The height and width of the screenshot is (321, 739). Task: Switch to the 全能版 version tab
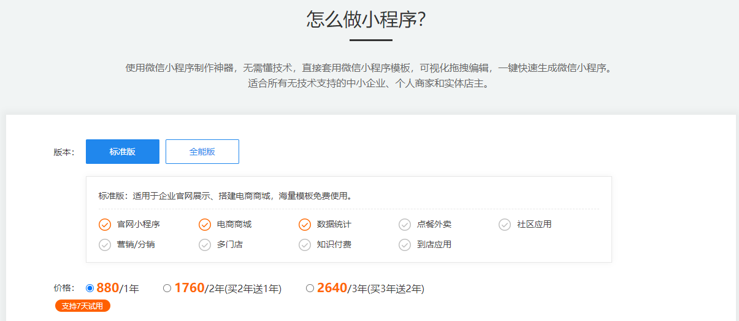tap(202, 152)
